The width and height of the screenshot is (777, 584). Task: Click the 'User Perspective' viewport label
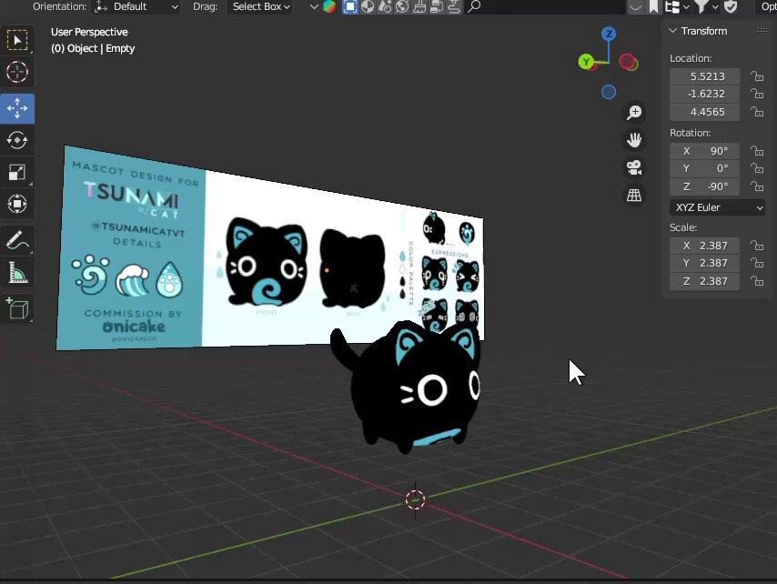point(89,32)
